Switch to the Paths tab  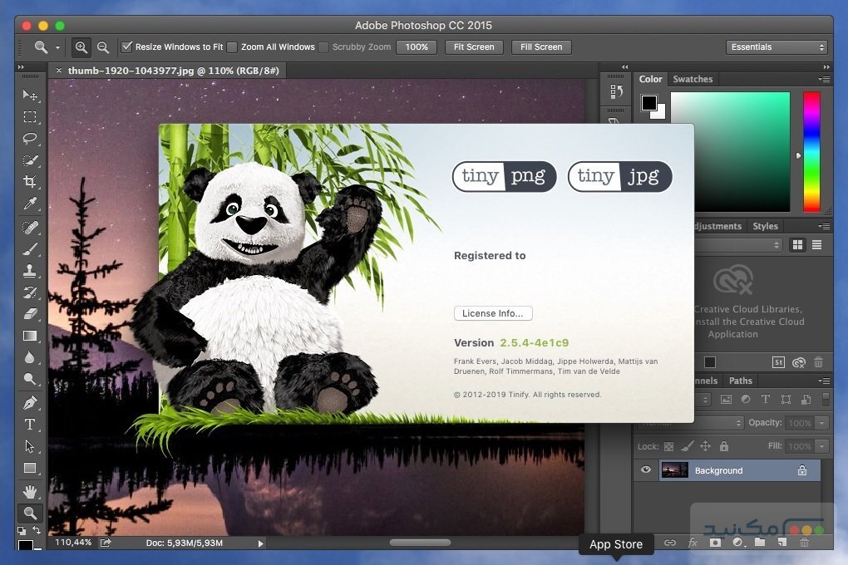point(740,381)
